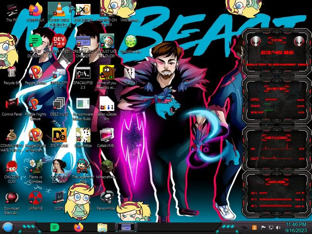
Task: Click the green app pinned on the taskbar
Action: (x=55, y=227)
